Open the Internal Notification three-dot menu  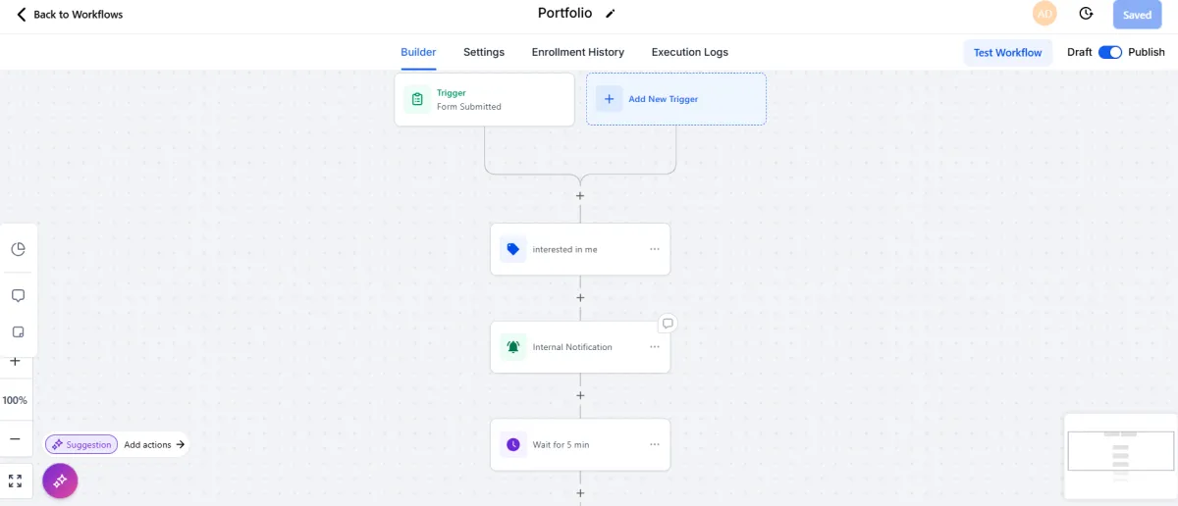point(655,347)
